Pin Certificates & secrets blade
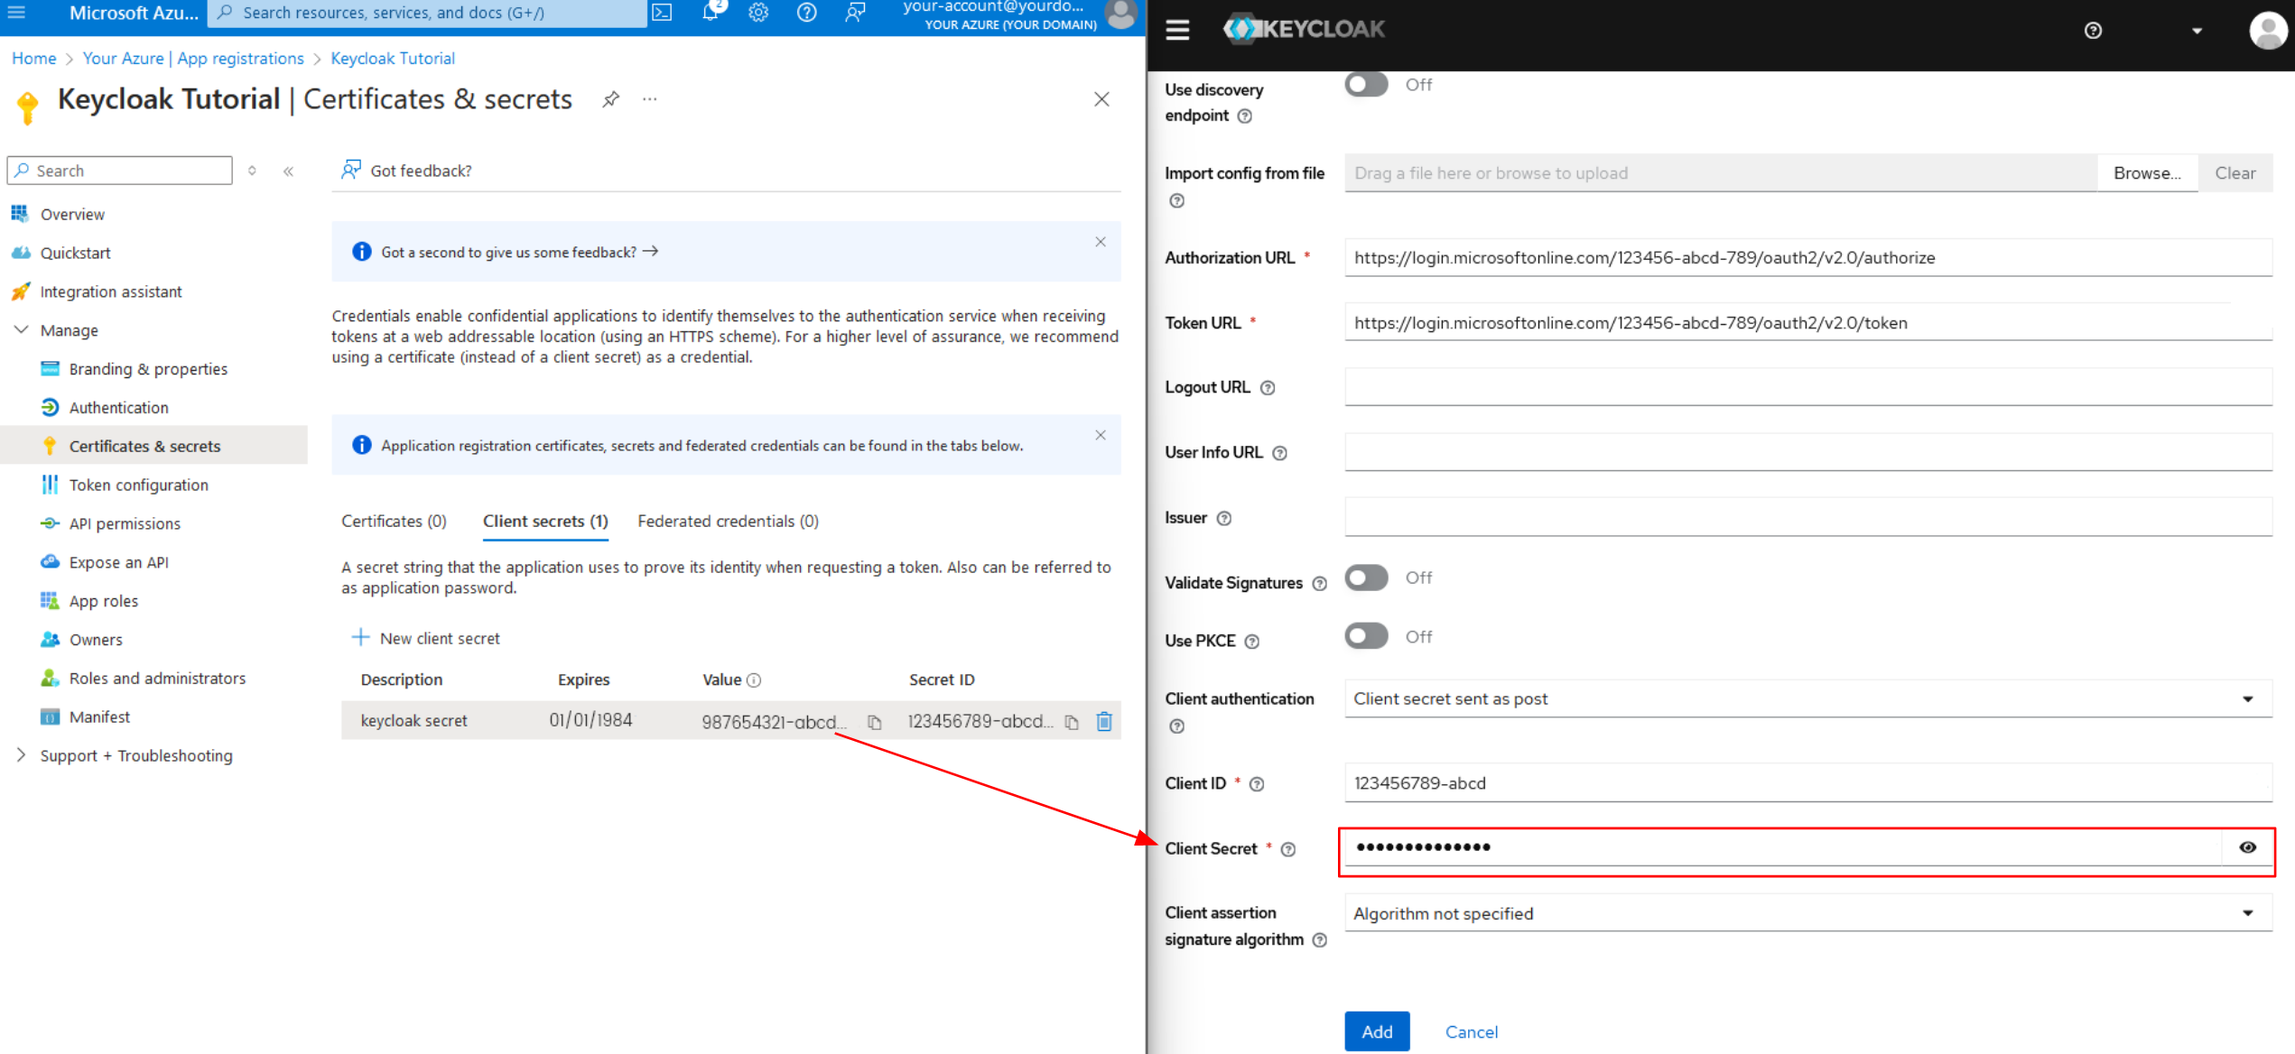 click(611, 99)
